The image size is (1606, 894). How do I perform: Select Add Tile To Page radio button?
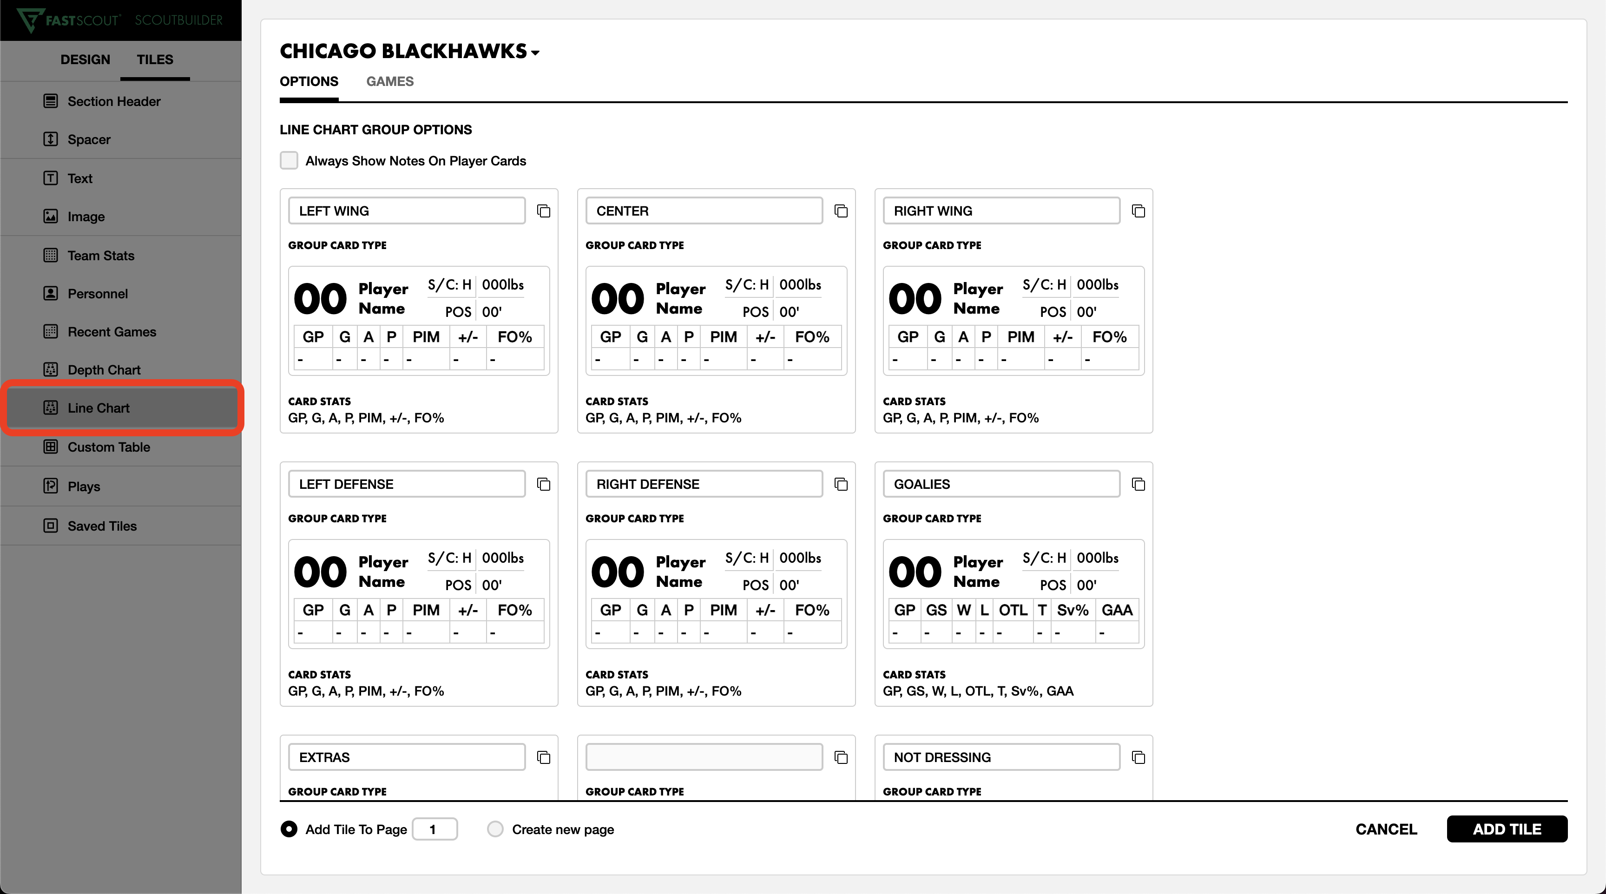point(289,829)
